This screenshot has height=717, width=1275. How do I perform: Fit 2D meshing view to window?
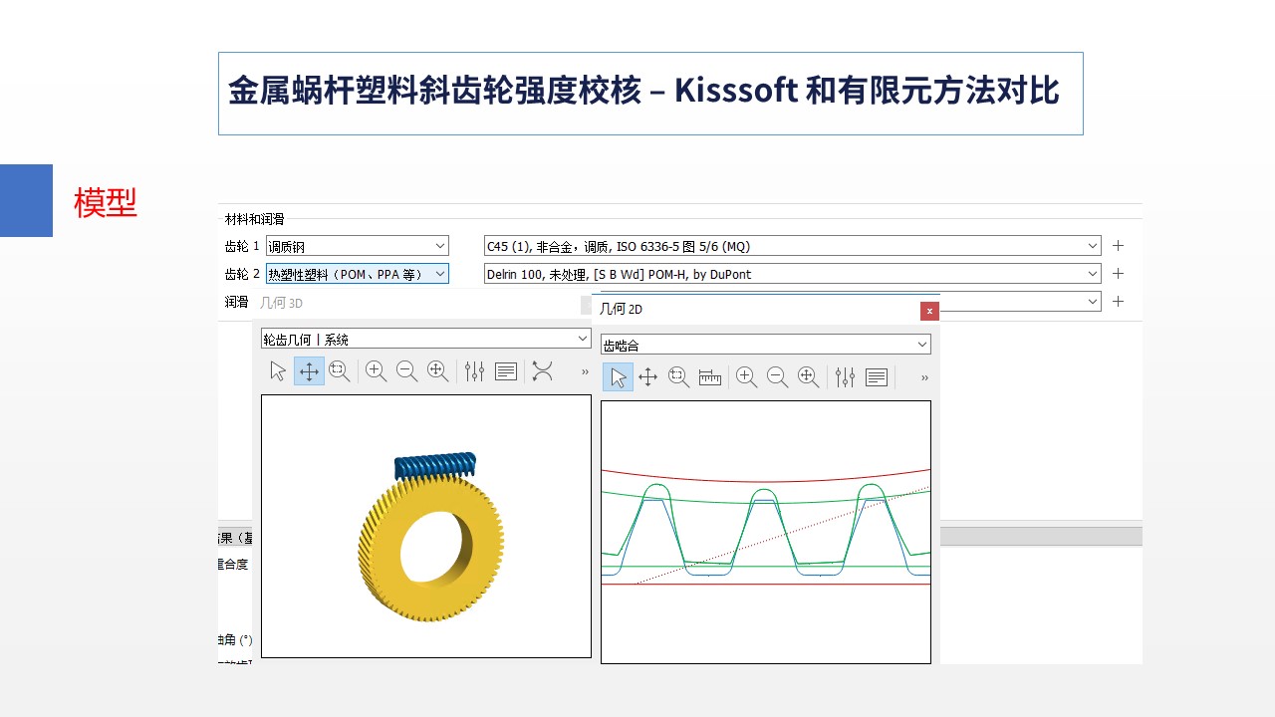[x=808, y=377]
